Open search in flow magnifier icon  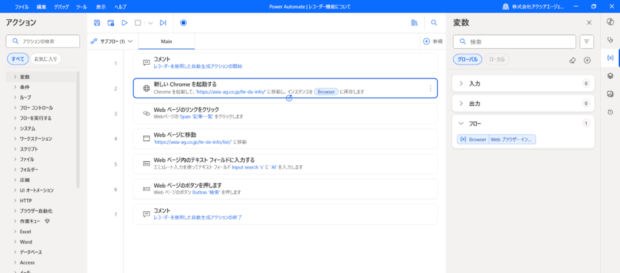[434, 23]
